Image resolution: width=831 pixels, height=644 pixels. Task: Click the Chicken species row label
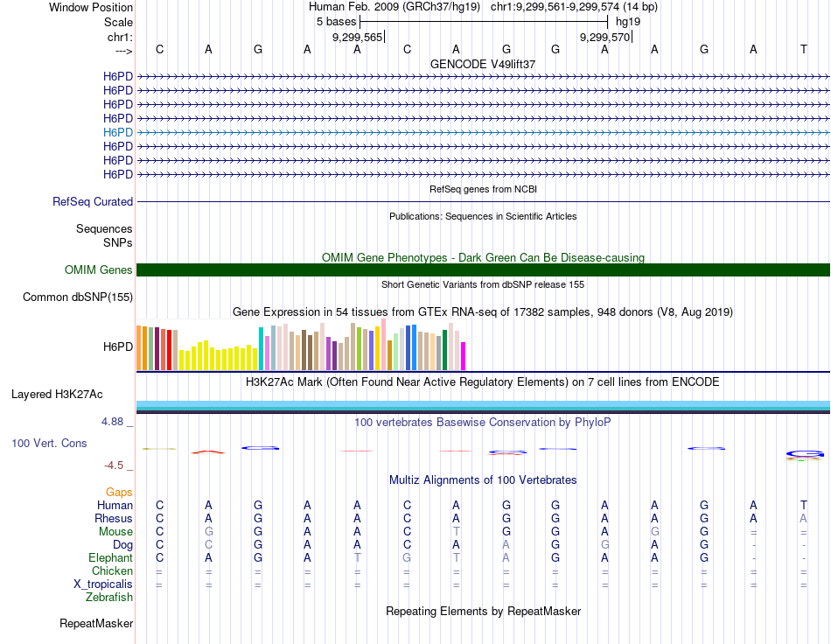(x=112, y=571)
